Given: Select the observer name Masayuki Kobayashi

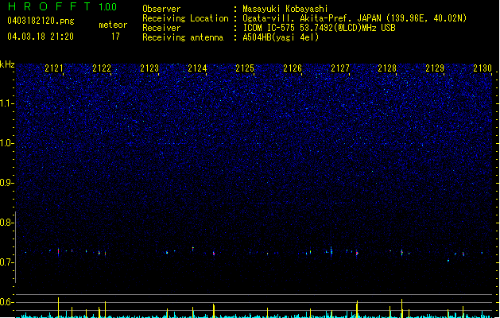Looking at the screenshot, I should click(285, 9).
